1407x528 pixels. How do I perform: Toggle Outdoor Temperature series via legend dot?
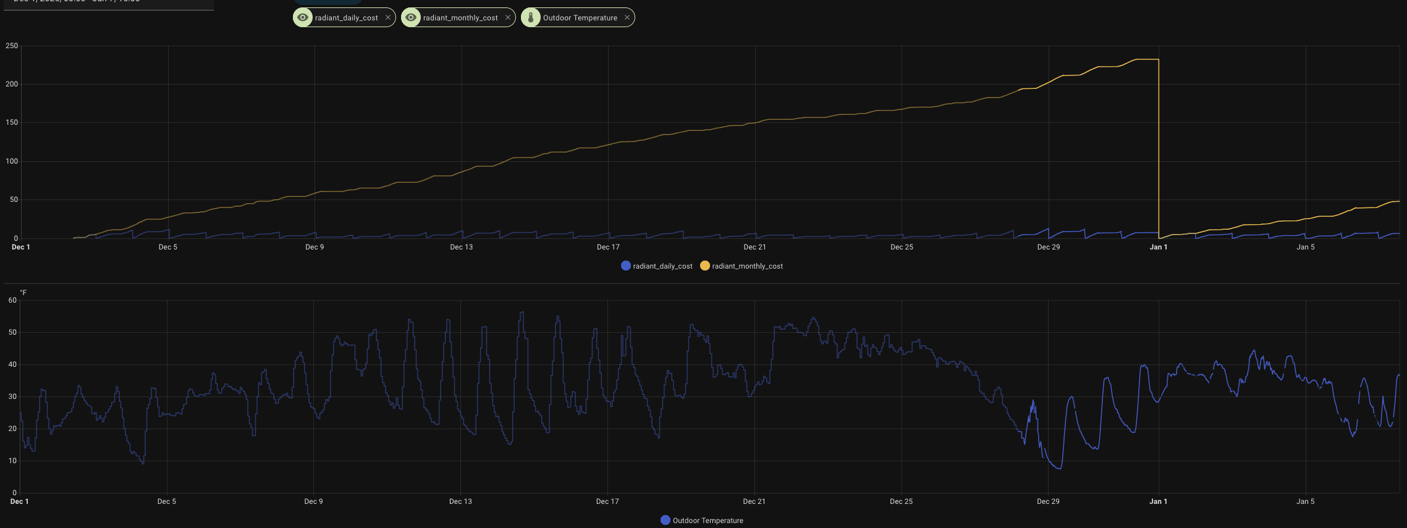click(665, 520)
